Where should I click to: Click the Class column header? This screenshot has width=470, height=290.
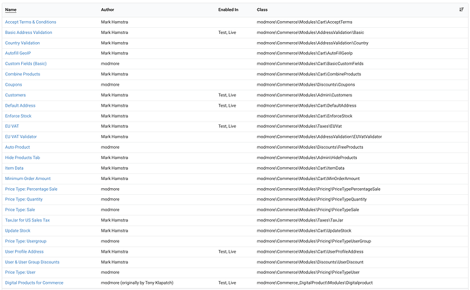pyautogui.click(x=262, y=10)
